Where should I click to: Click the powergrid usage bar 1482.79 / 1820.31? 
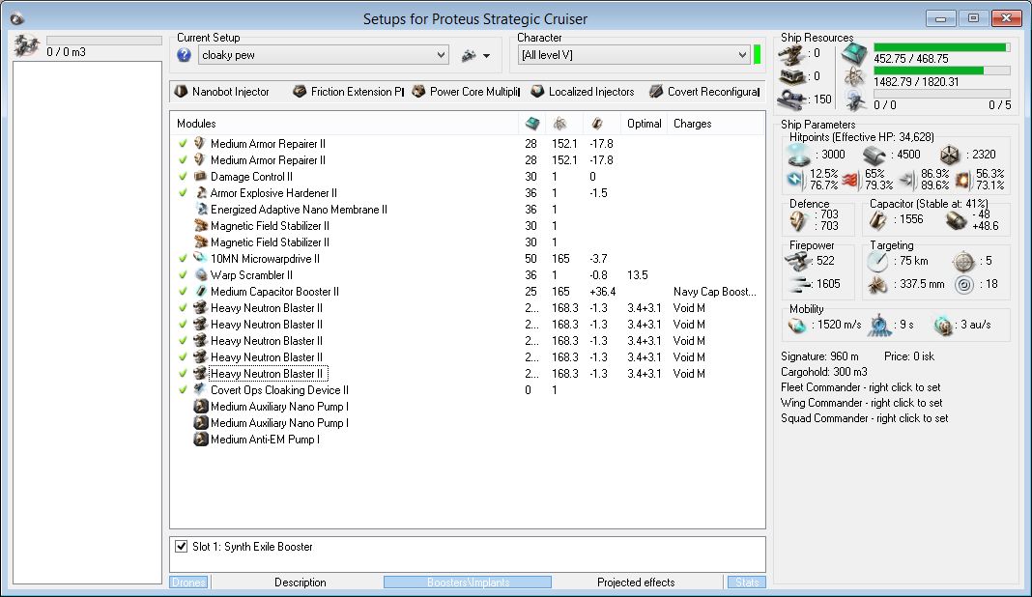click(942, 71)
